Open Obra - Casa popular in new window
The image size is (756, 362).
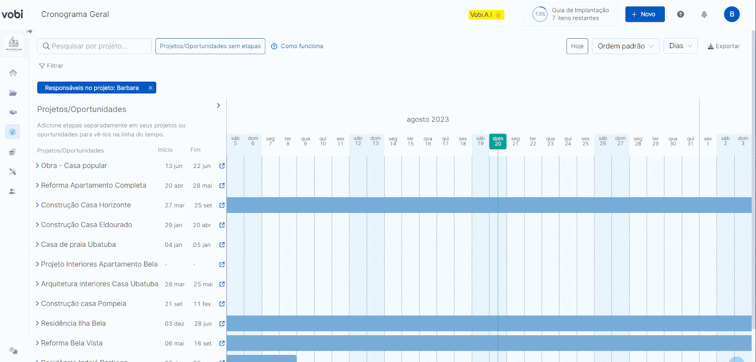click(x=222, y=166)
